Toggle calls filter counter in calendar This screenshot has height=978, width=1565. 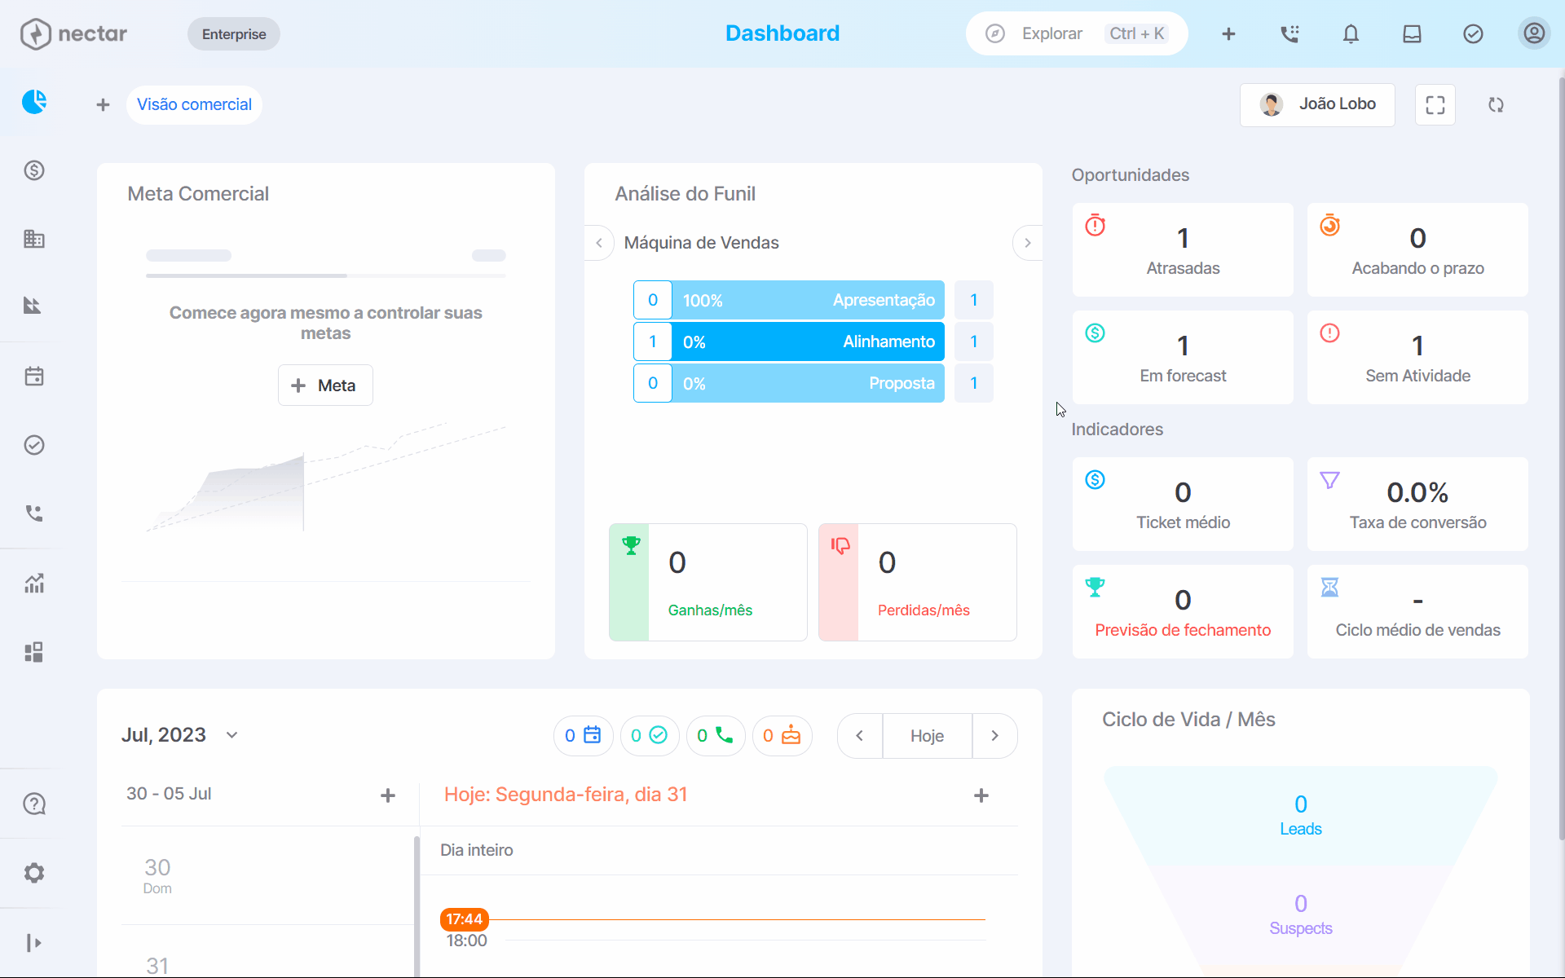coord(716,735)
